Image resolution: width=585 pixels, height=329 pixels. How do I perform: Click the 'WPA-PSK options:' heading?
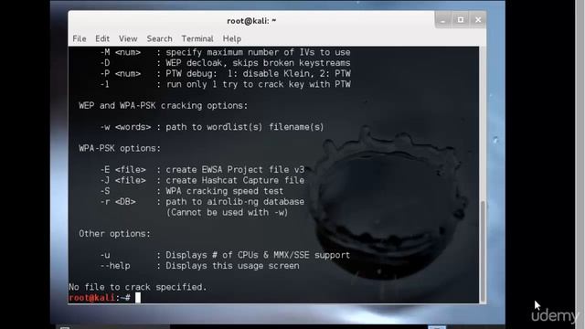click(x=120, y=148)
